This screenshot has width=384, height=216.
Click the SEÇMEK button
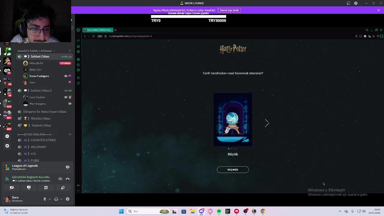233,170
